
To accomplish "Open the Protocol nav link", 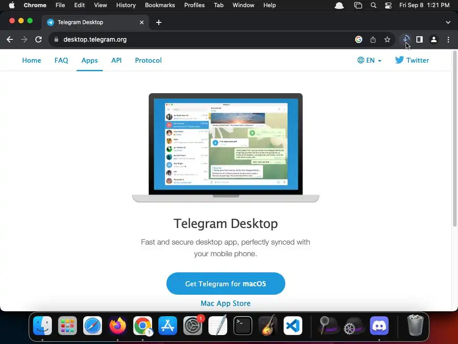I will 148,60.
